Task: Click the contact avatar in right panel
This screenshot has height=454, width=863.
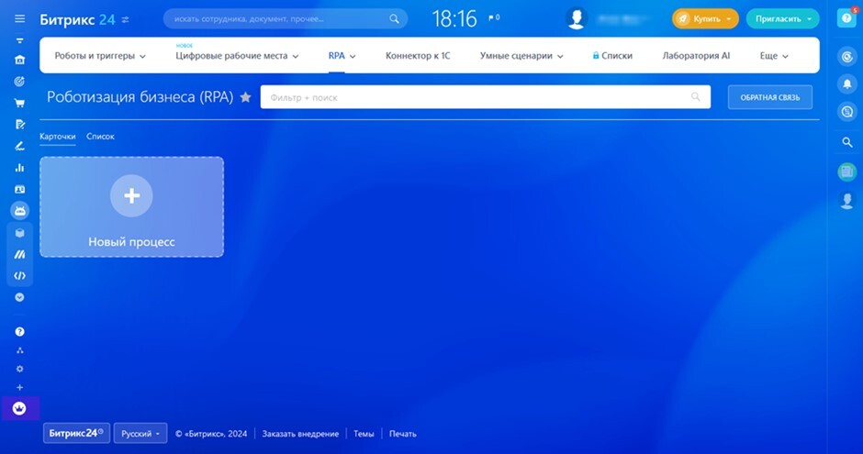Action: 847,200
